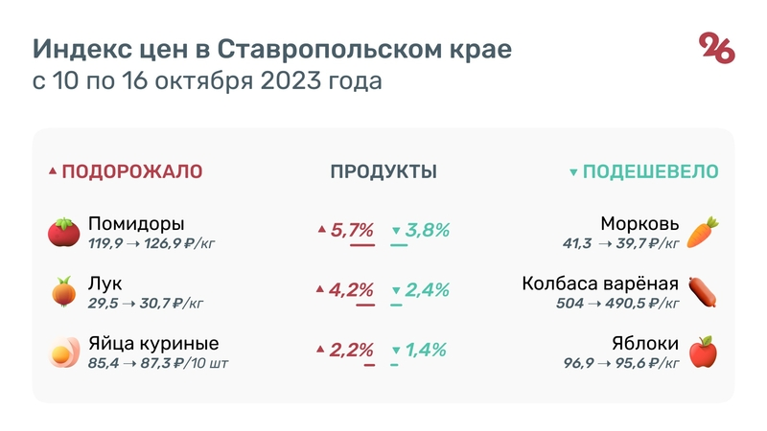Click the tomato icon
The image size is (767, 431).
pyautogui.click(x=64, y=233)
